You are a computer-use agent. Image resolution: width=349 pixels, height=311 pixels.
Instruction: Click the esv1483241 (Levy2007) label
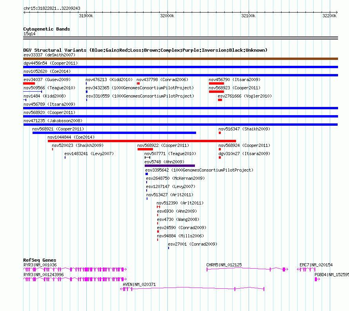[89, 154]
